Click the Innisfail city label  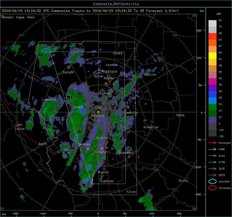click(x=104, y=93)
